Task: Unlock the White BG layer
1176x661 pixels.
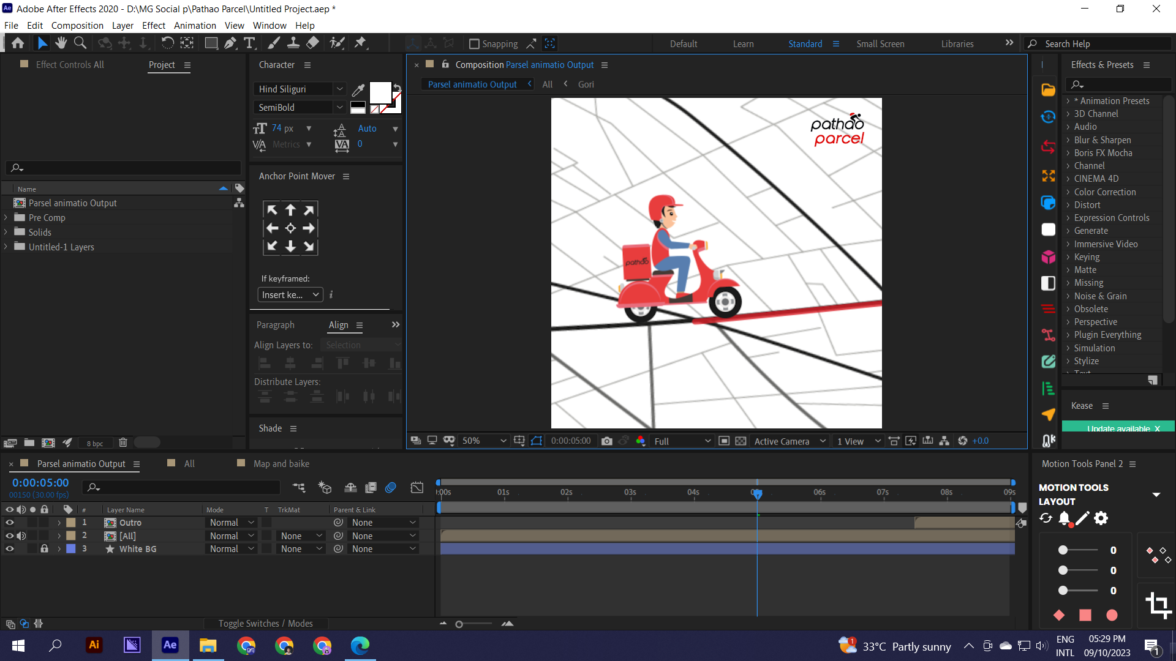Action: coord(44,549)
